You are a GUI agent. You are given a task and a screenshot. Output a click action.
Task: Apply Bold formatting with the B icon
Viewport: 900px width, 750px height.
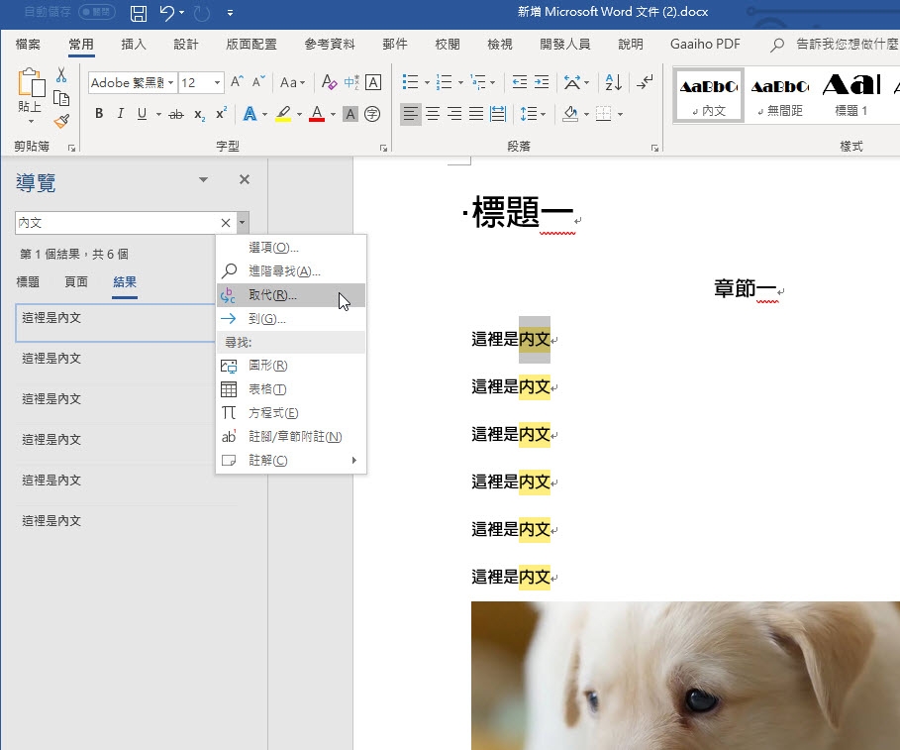99,115
